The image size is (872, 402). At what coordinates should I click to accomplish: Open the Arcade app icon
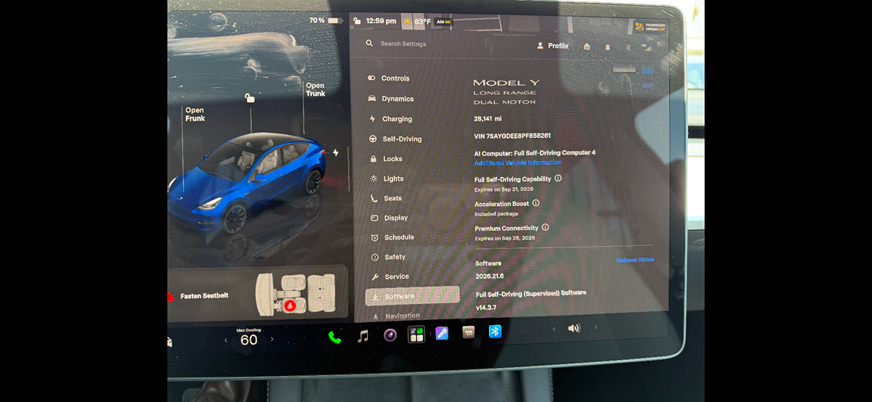[x=469, y=332]
